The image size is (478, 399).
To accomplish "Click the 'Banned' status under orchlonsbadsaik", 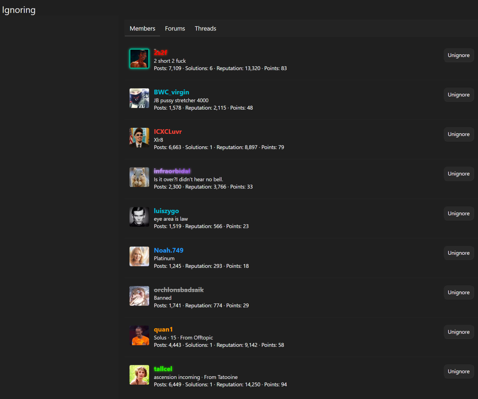I will [x=163, y=298].
